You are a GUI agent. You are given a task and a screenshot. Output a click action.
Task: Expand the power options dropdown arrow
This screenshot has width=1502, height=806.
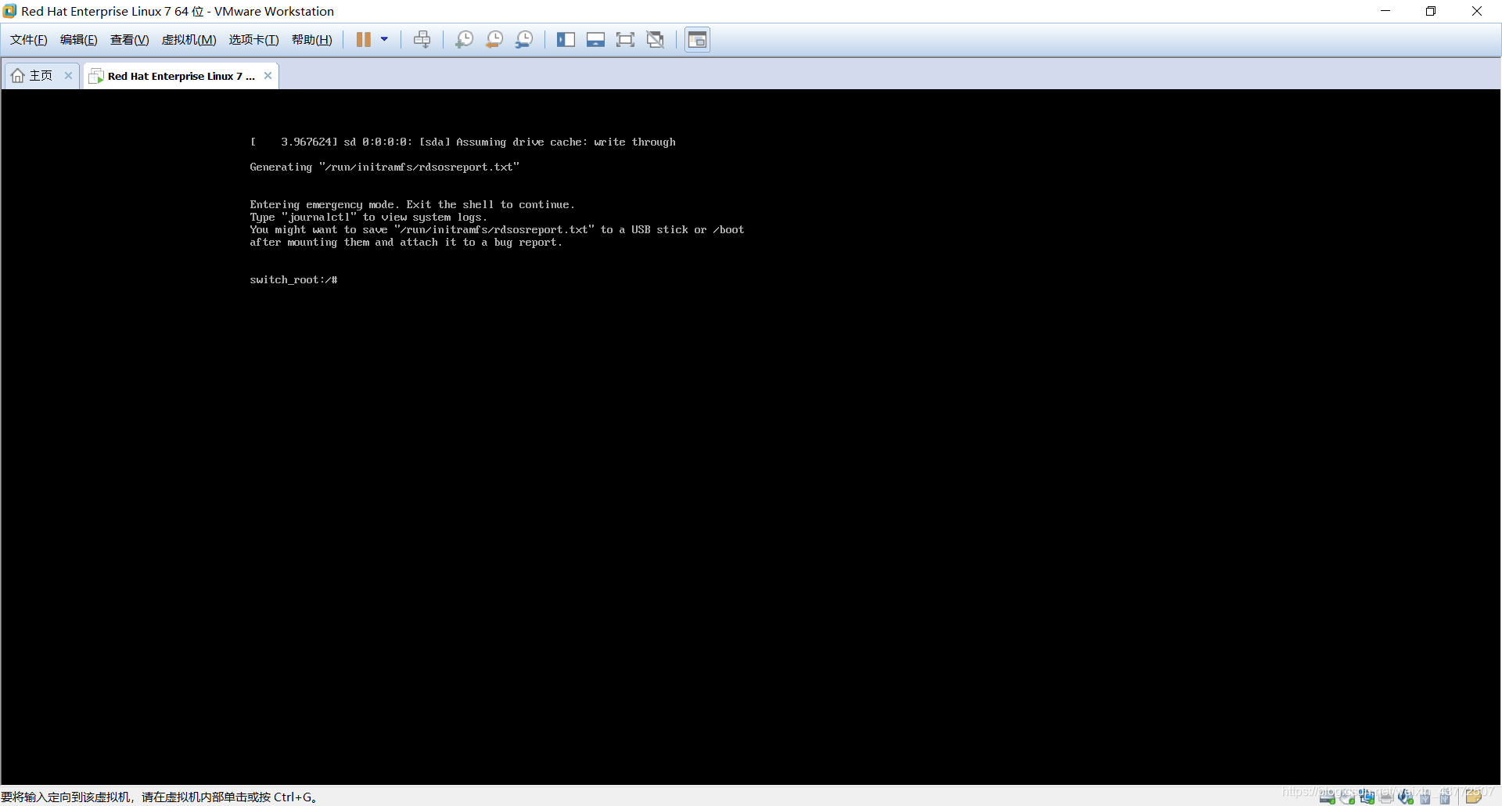pos(384,39)
